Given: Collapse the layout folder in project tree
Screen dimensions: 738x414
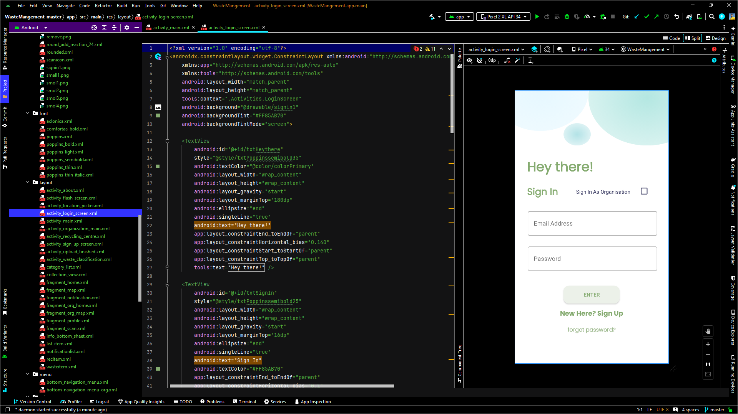Looking at the screenshot, I should (28, 183).
